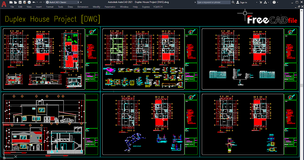
Task: Click the search magnifier icon
Action: [233, 2]
